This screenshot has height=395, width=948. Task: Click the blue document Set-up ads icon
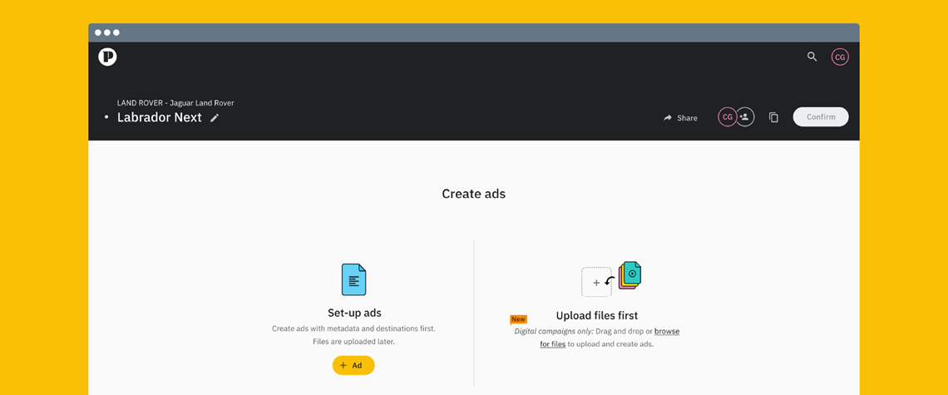(x=353, y=279)
